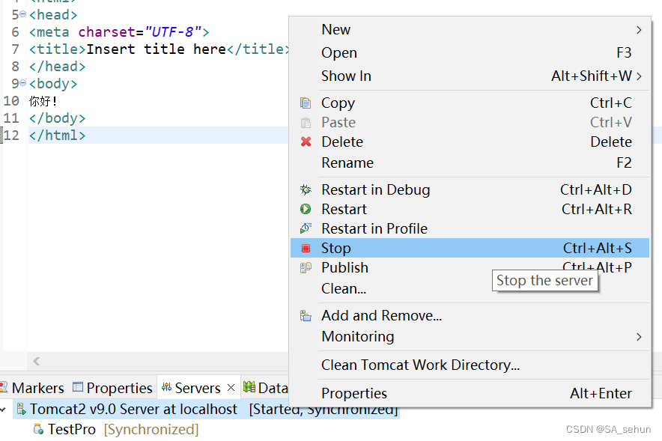
Task: Expand the New submenu
Action: pos(639,30)
